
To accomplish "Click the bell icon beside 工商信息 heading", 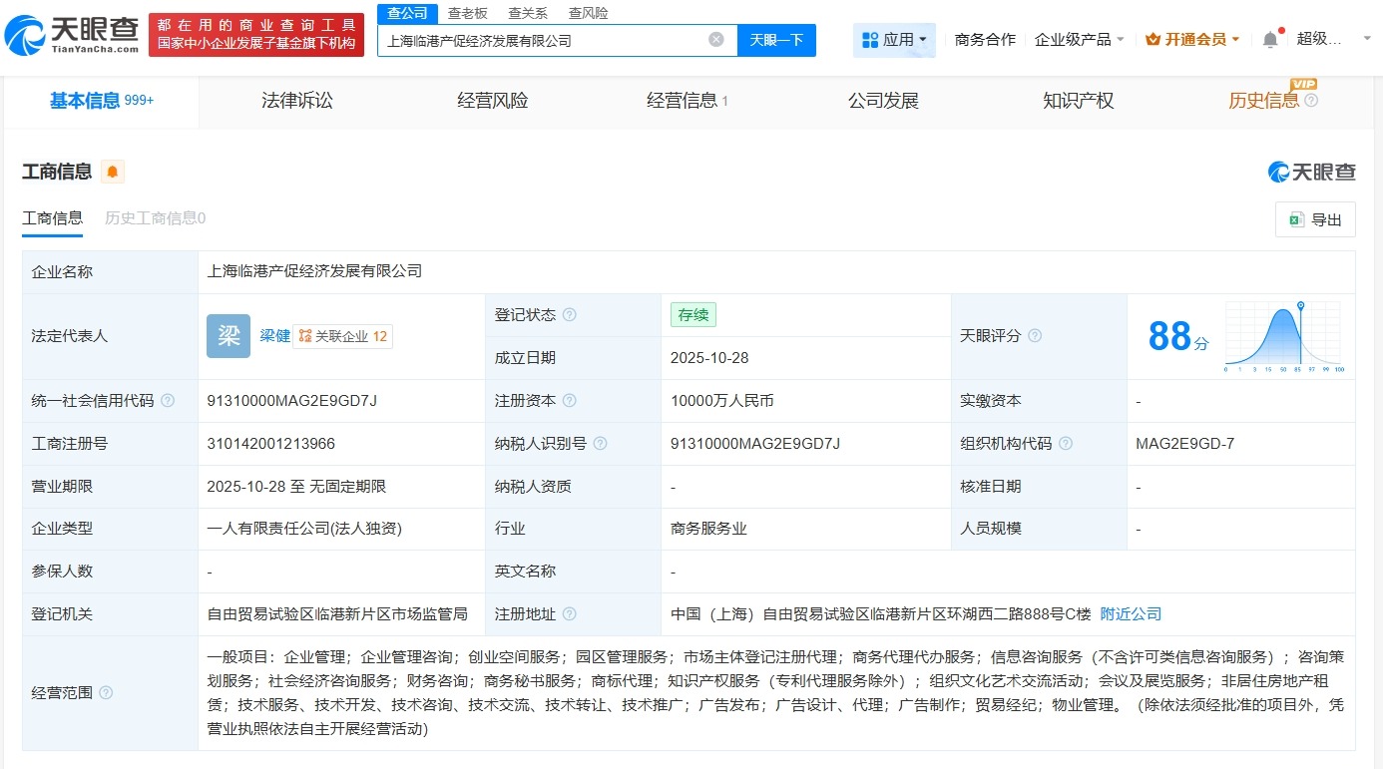I will tap(111, 172).
